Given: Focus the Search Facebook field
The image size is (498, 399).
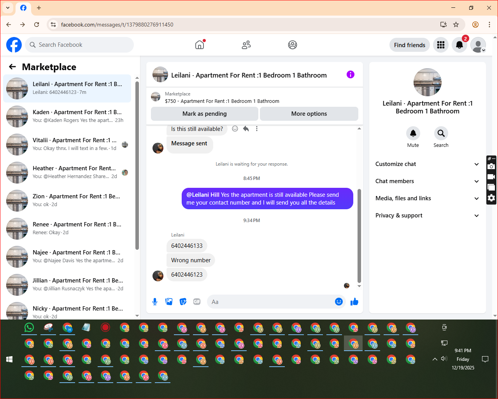Looking at the screenshot, I should (79, 45).
